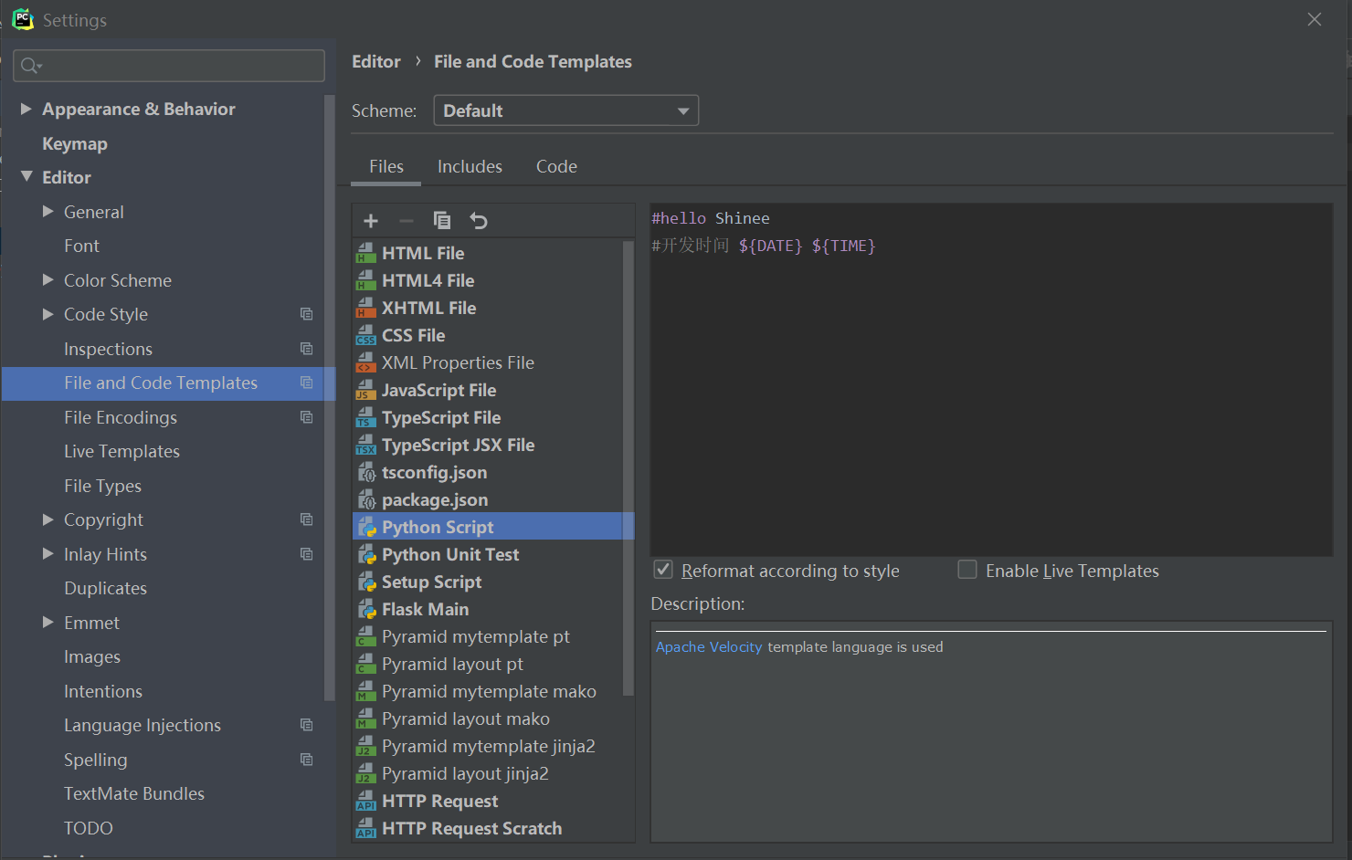Enable Live Templates checkbox

point(967,570)
